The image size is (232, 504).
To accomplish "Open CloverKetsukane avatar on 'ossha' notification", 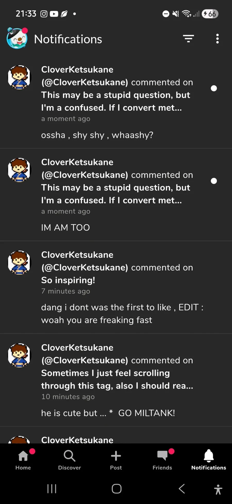I will tap(19, 77).
